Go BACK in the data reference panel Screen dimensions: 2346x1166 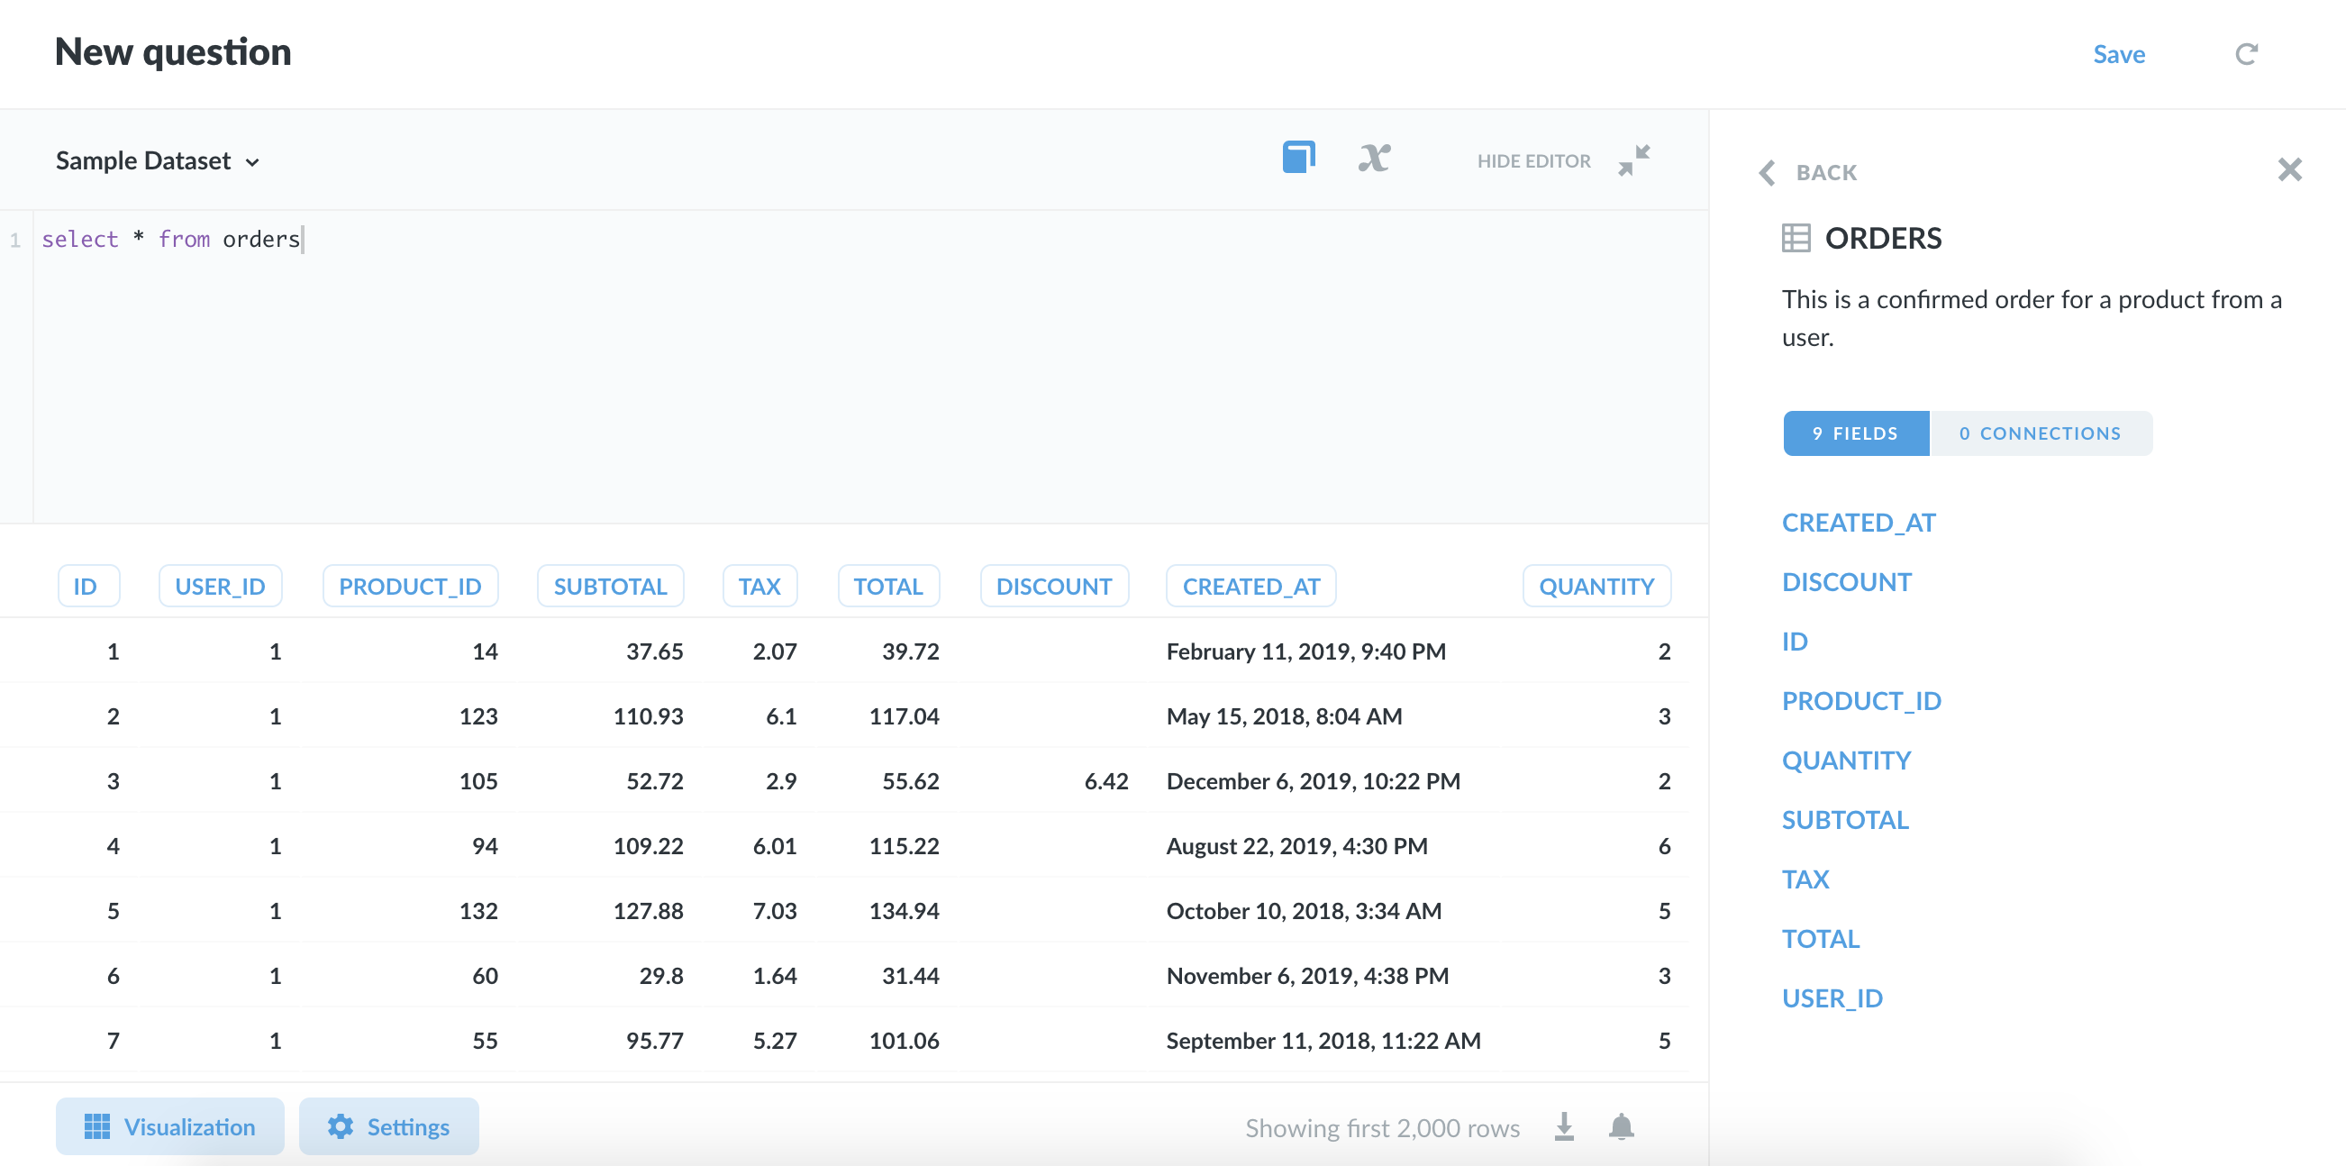(1808, 172)
